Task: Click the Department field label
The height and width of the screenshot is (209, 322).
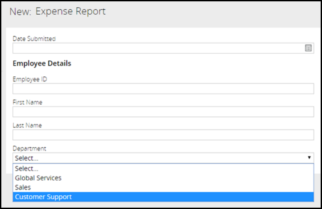Action: 29,149
